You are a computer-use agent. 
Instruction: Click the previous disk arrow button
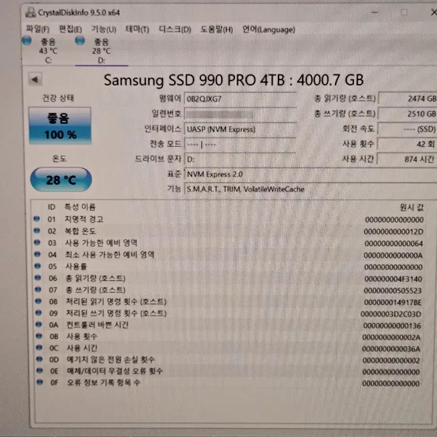tap(35, 80)
